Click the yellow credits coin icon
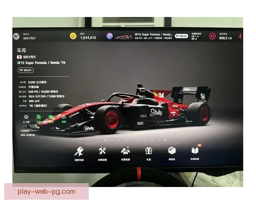Image resolution: width=256 pixels, height=204 pixels. click(73, 36)
